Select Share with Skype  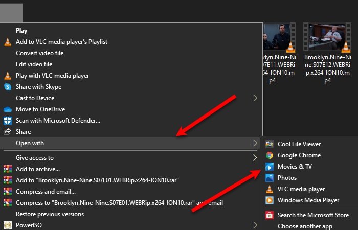coord(38,87)
